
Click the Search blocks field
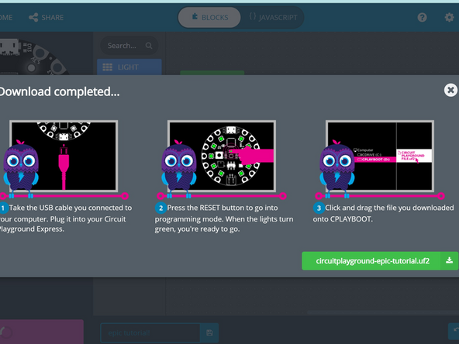coord(129,46)
